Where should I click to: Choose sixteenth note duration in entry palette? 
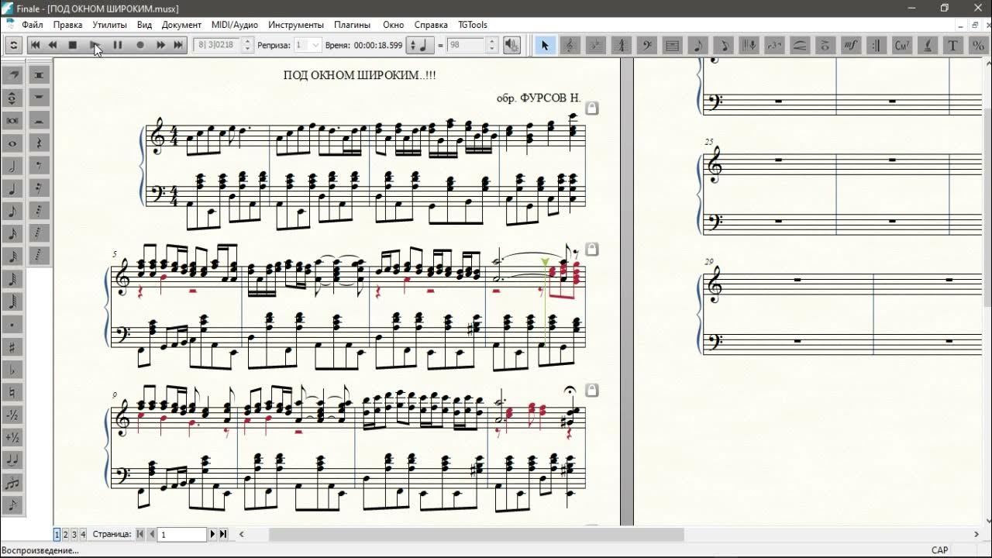12,233
